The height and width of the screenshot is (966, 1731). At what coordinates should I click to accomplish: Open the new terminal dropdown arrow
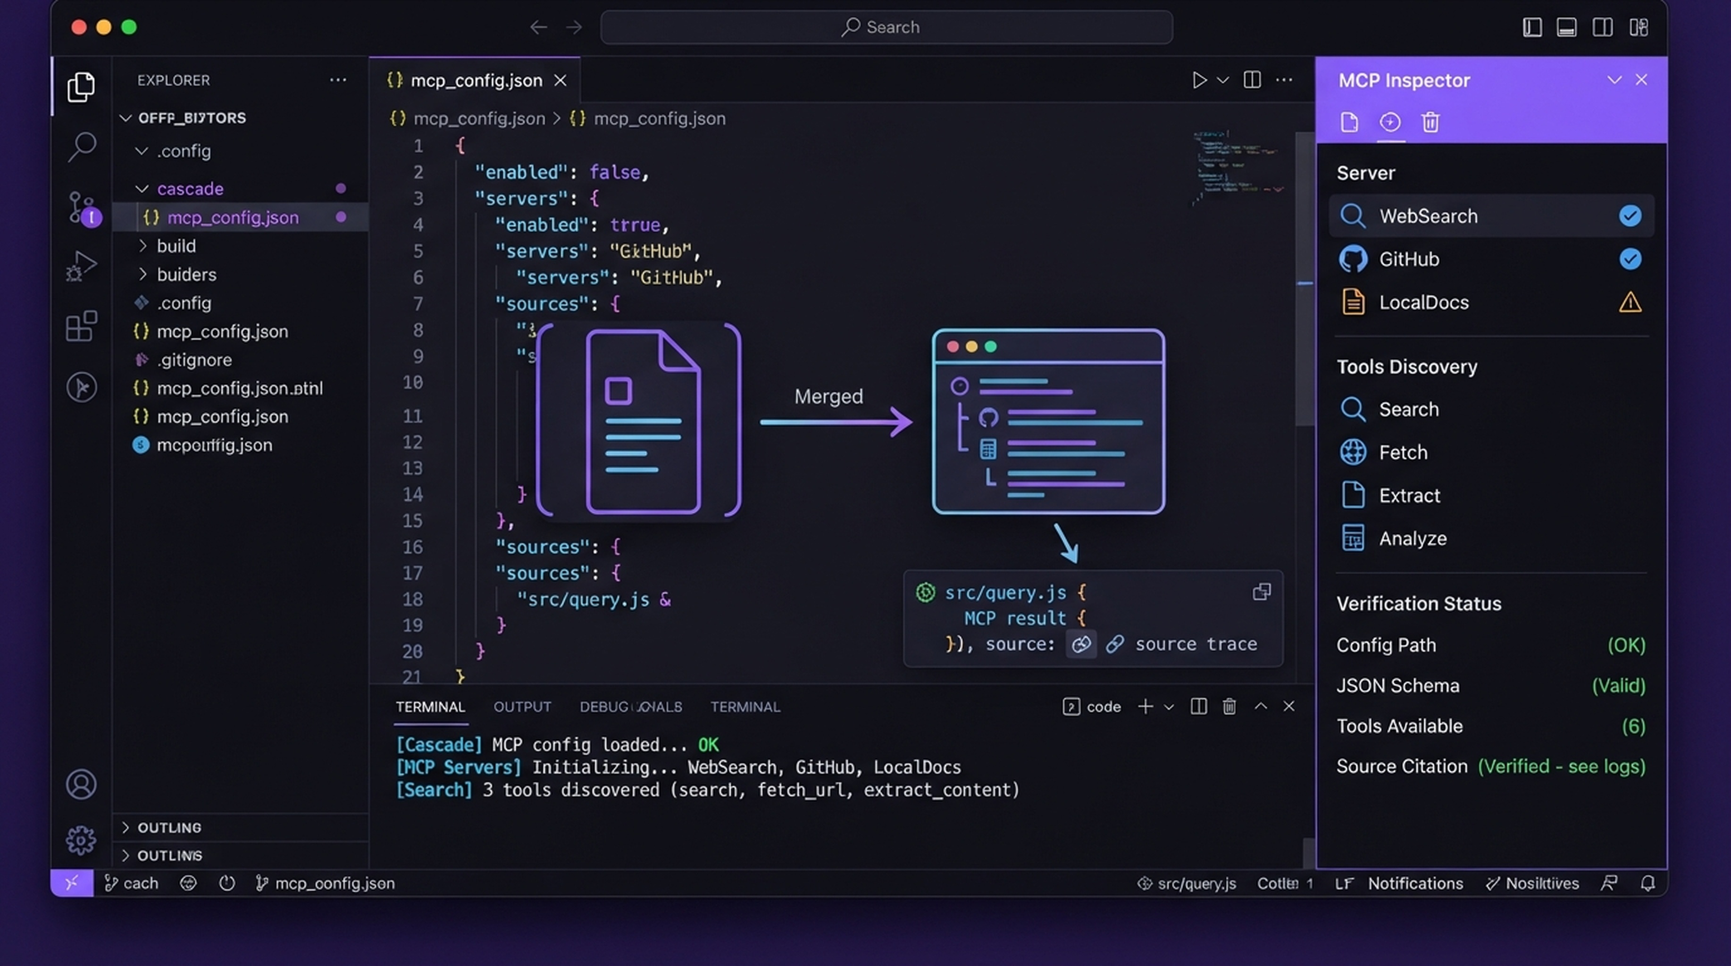pos(1169,707)
